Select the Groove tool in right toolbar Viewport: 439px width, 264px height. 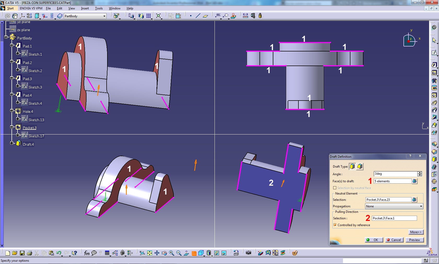pyautogui.click(x=434, y=88)
